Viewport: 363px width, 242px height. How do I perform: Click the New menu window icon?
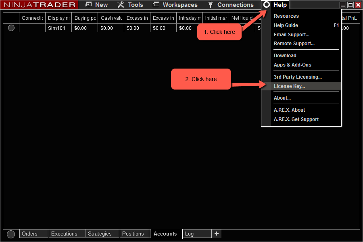88,4
